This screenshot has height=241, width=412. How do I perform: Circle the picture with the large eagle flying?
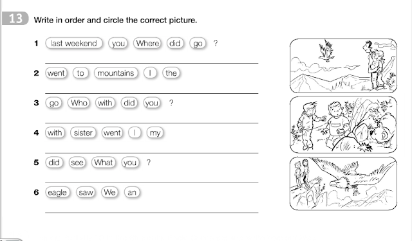(x=343, y=184)
